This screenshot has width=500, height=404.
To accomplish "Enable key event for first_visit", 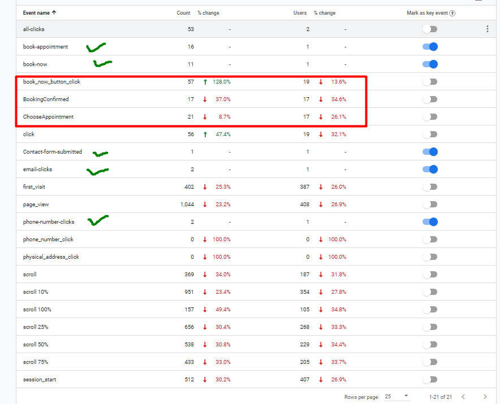I will (430, 187).
